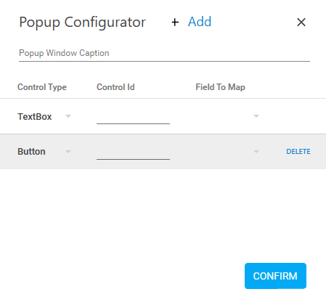Click the TextBox control type label

point(35,117)
